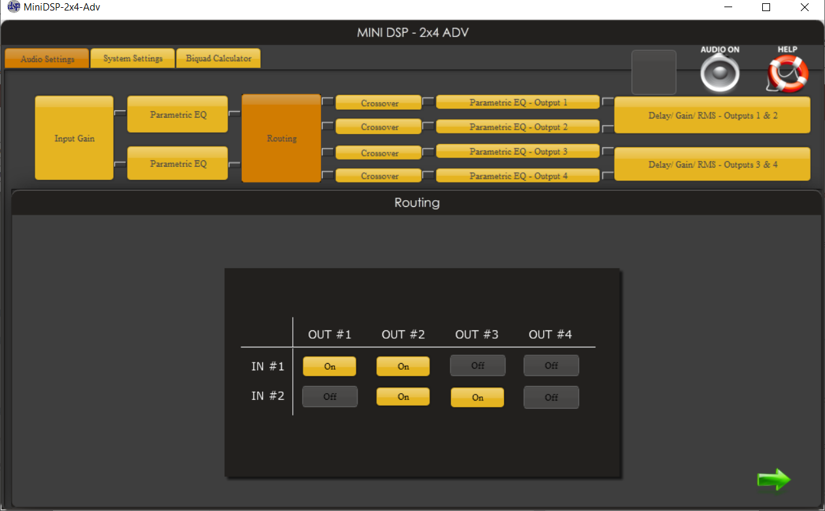
Task: Minimize the MiniDSP window
Action: 729,7
